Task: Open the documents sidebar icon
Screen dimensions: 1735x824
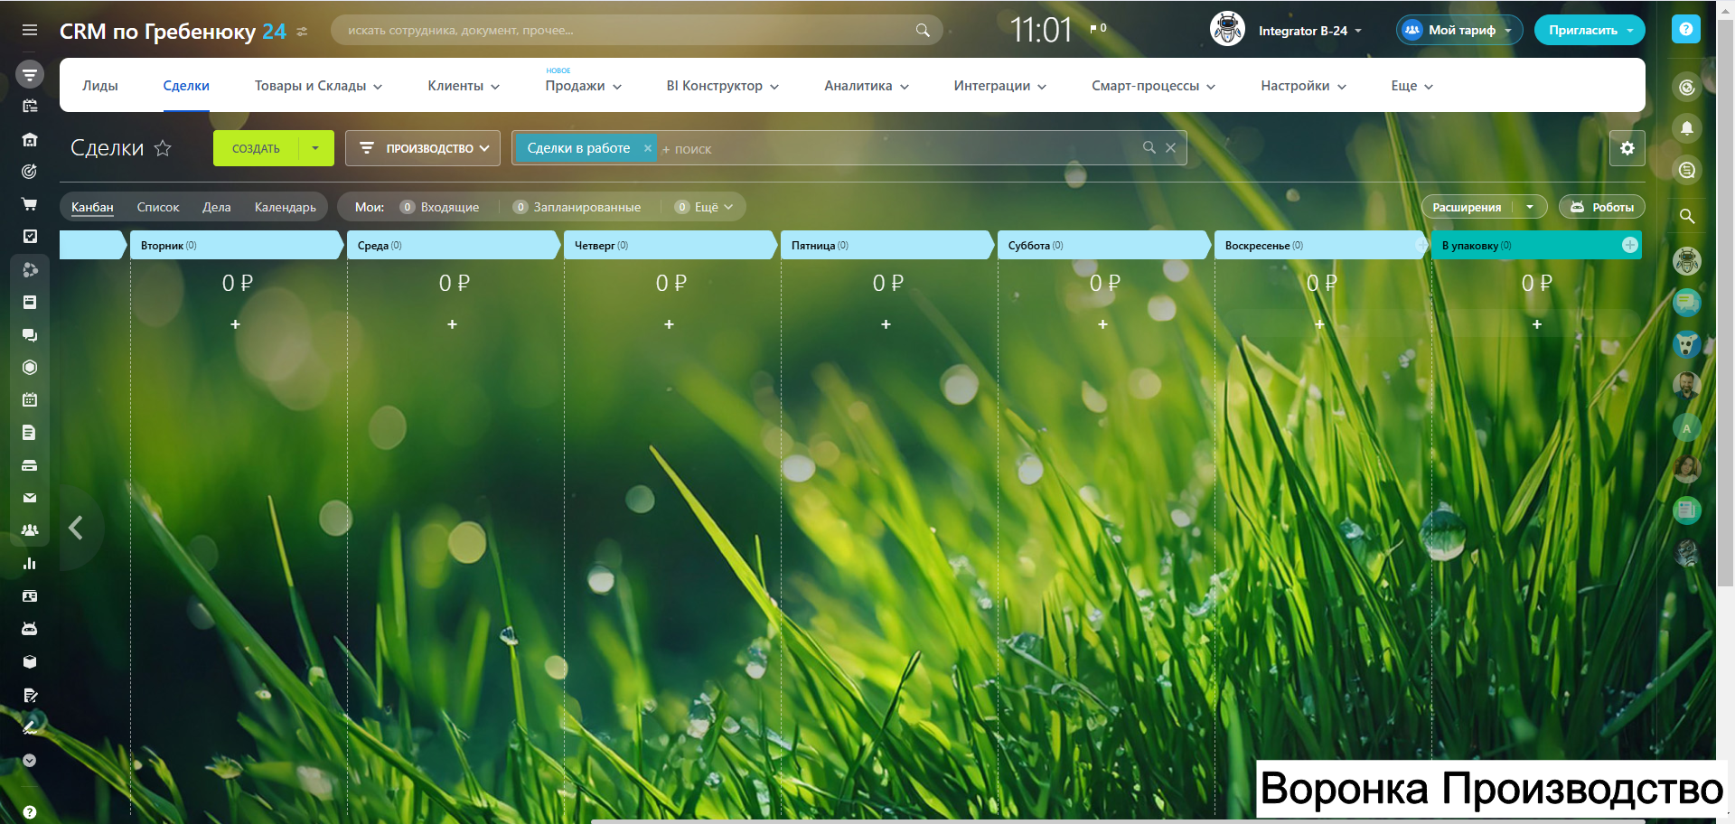Action: pyautogui.click(x=30, y=433)
